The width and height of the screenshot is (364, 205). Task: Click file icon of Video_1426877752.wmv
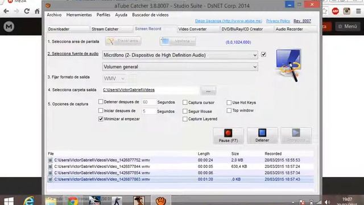coord(50,160)
